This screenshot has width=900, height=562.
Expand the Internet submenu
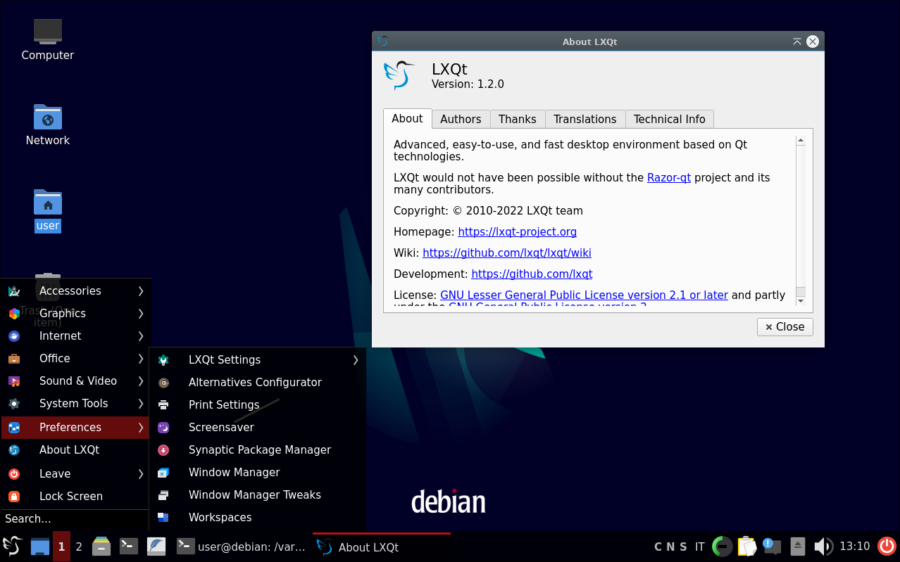coord(75,336)
